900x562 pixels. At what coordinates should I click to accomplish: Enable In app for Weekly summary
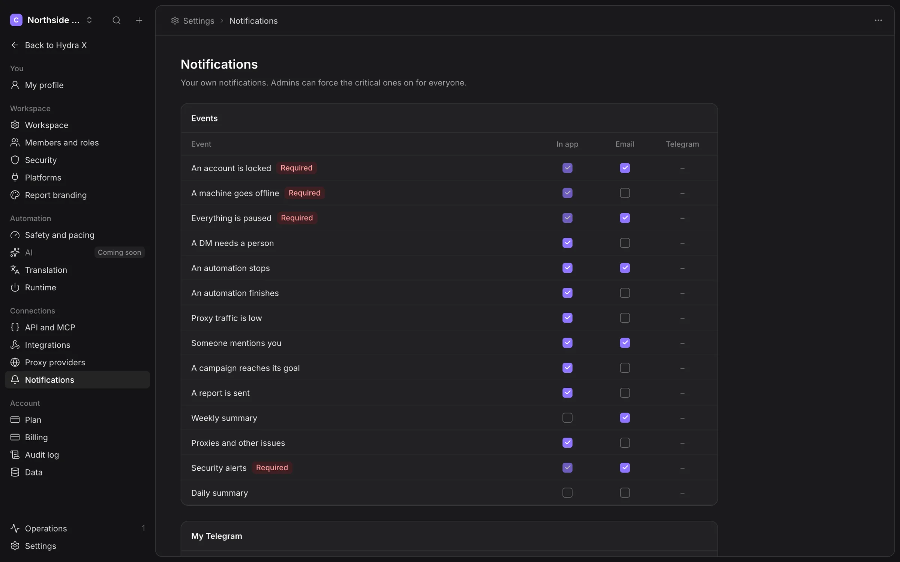[x=567, y=418]
